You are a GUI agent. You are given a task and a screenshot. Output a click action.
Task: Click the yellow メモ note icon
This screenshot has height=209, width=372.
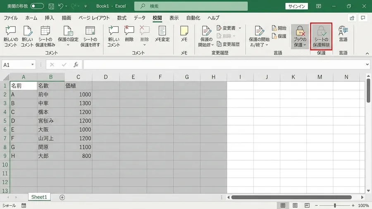[x=184, y=31]
